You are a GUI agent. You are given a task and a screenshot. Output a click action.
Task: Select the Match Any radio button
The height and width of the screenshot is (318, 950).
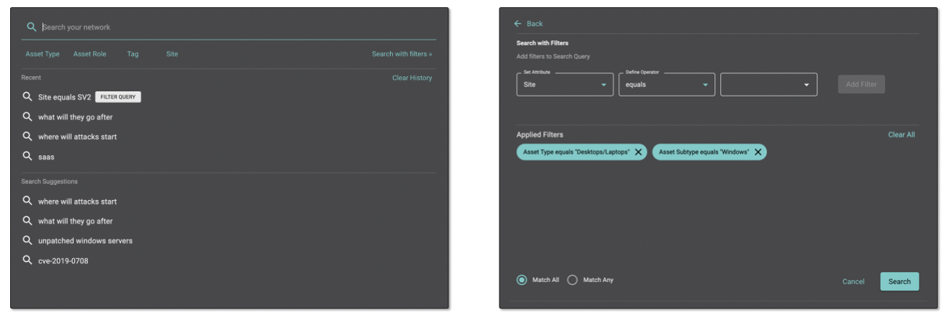pos(573,279)
